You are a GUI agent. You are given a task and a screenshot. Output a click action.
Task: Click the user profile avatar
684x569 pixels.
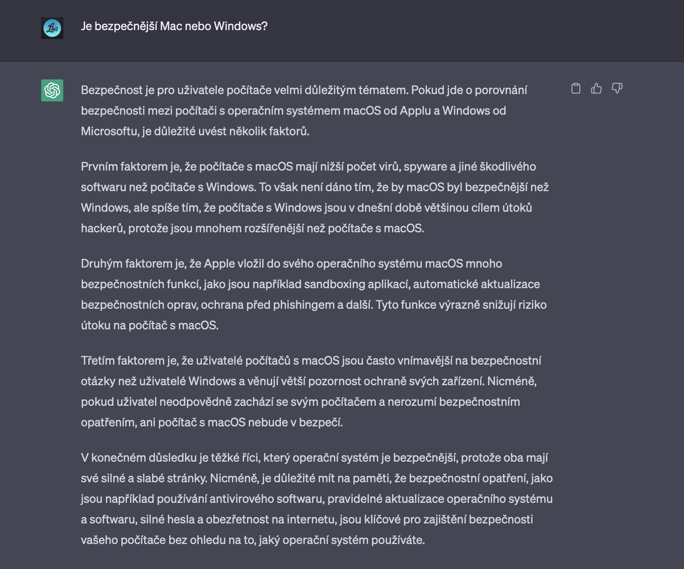pyautogui.click(x=52, y=28)
